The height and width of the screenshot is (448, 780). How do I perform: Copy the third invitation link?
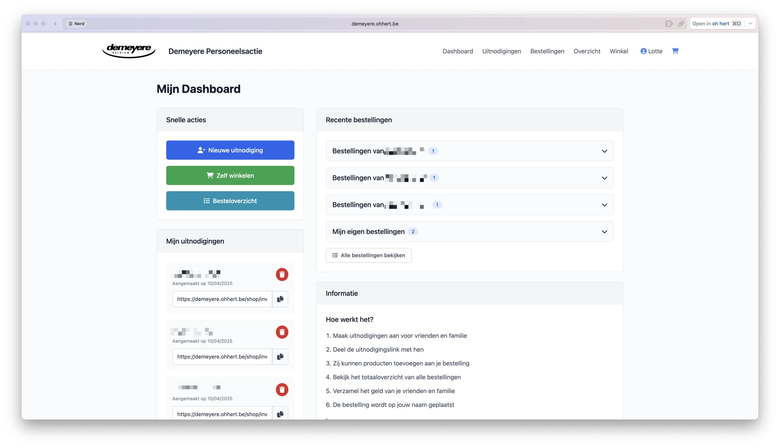pyautogui.click(x=280, y=414)
